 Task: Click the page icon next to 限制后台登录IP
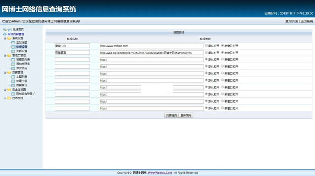click(x=13, y=94)
